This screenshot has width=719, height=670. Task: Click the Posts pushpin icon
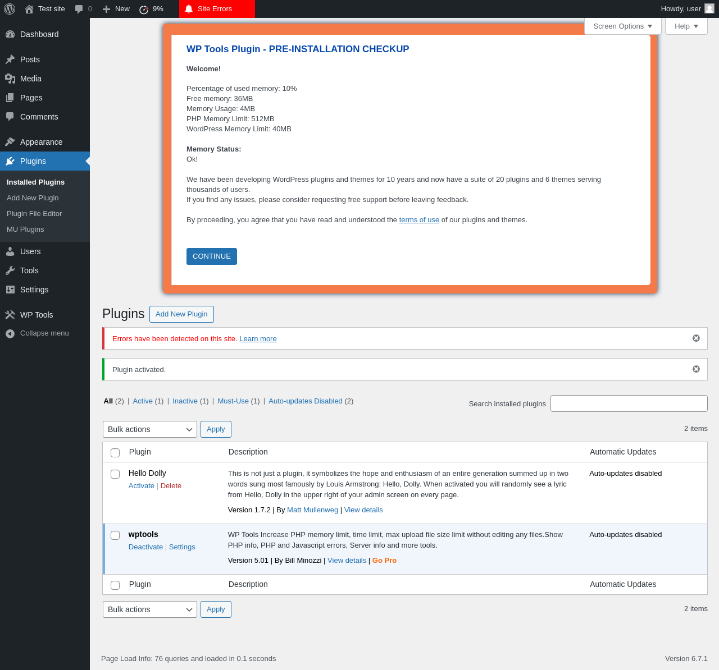tap(10, 59)
